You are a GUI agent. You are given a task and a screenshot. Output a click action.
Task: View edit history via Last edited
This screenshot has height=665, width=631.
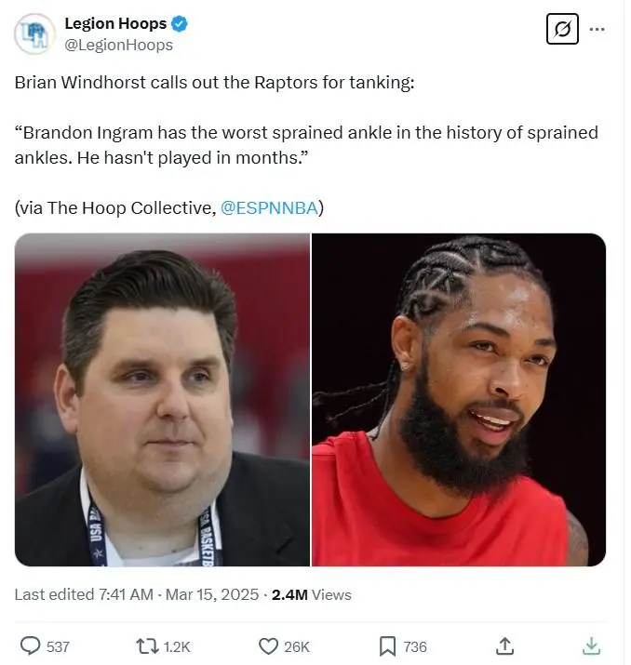(x=54, y=594)
